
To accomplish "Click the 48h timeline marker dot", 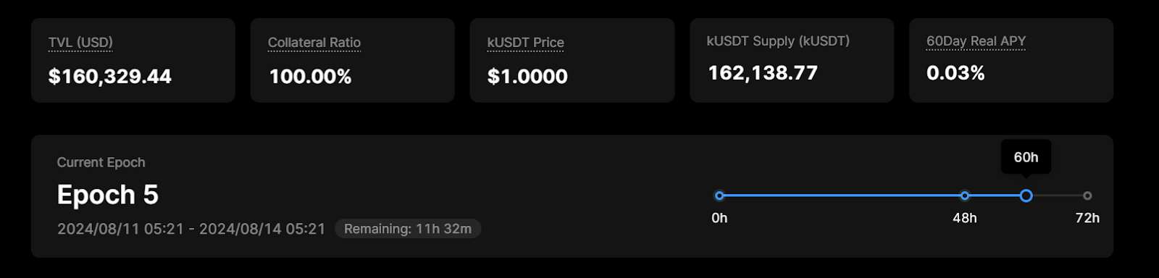I will [x=965, y=195].
